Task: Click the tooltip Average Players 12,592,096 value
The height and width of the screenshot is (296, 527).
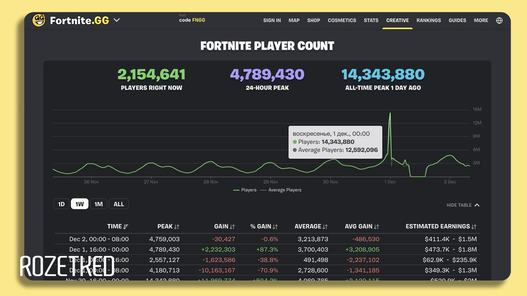Action: pyautogui.click(x=361, y=150)
